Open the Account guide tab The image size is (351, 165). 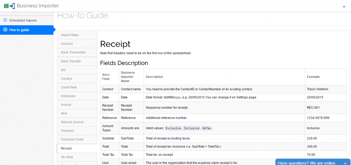(77, 44)
